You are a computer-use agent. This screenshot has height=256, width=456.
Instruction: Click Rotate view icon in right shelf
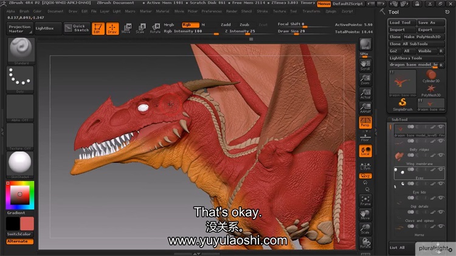tap(365, 243)
